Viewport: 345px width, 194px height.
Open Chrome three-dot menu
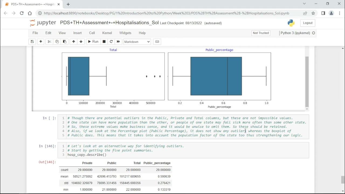(339, 13)
